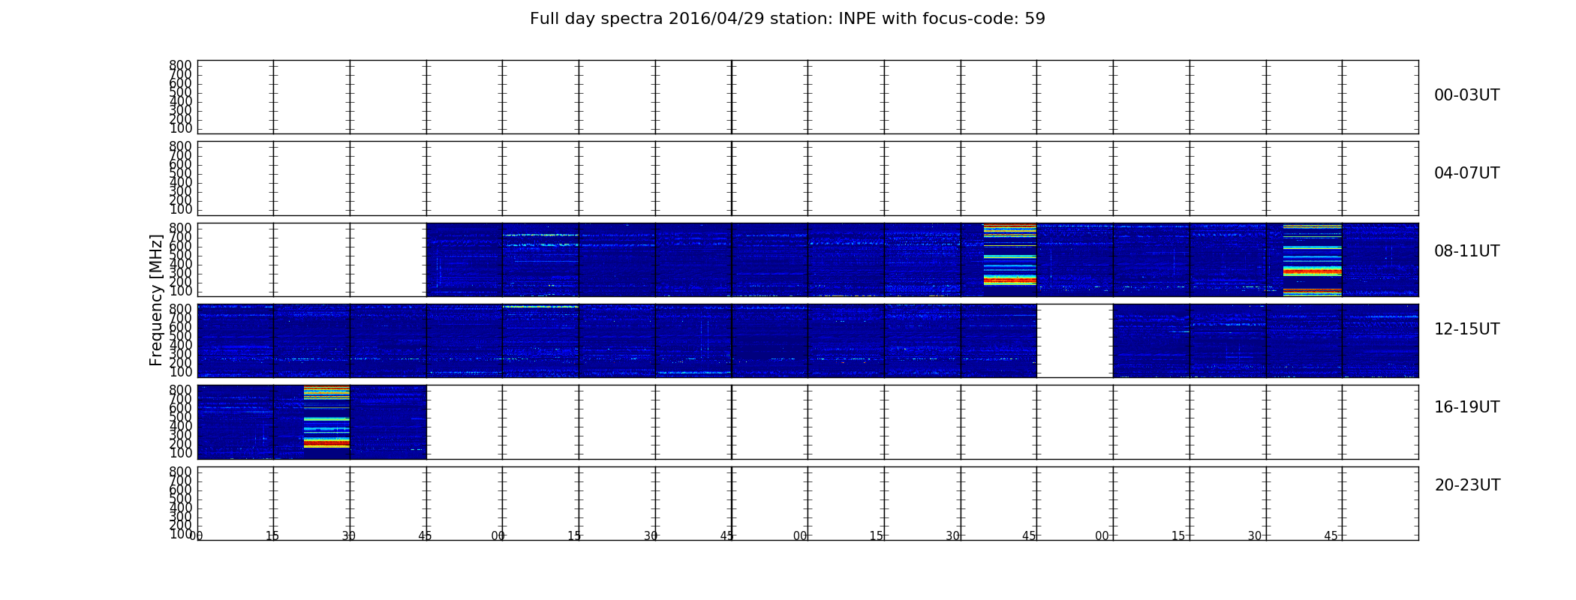1576x600 pixels.
Task: Select the "00-03UT" row label
Action: (1467, 95)
